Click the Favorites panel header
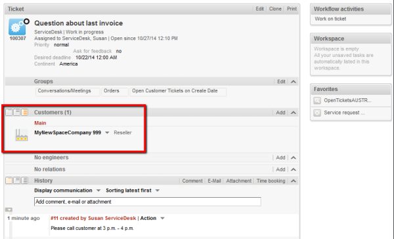Screen dimensions: 394x239 [x=351, y=89]
